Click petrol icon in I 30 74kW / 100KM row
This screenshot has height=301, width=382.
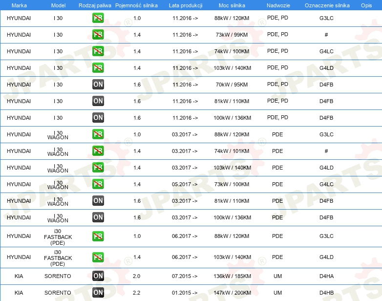point(98,51)
